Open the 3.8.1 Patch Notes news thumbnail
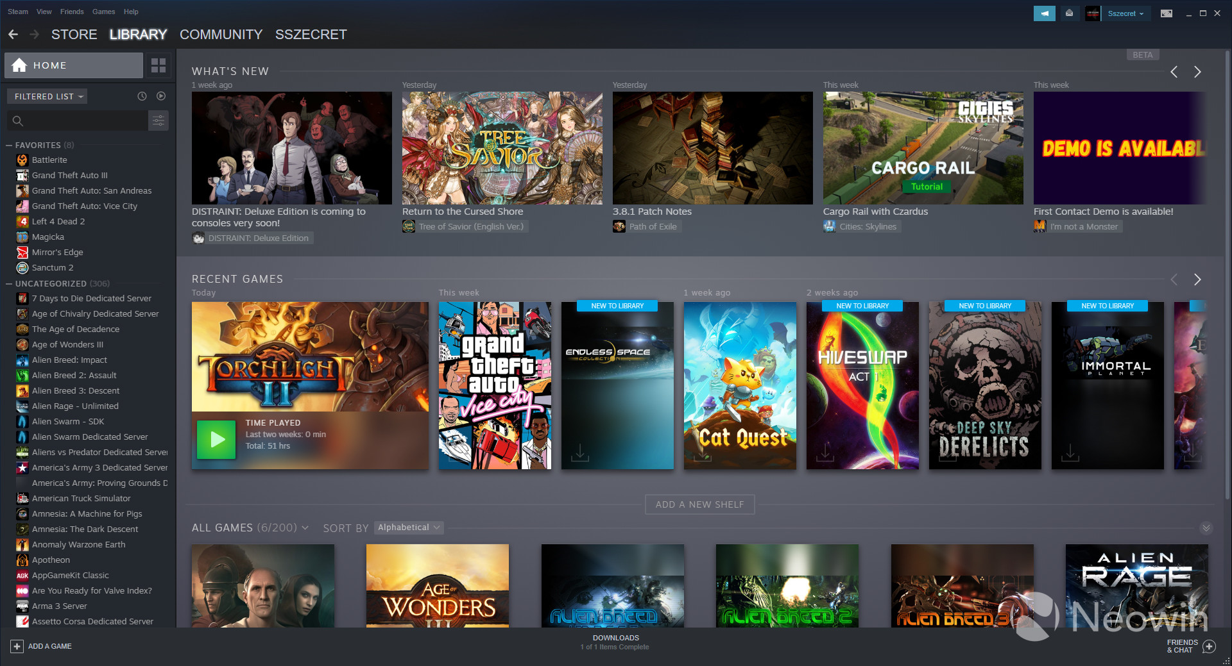The width and height of the screenshot is (1232, 666). click(x=713, y=148)
